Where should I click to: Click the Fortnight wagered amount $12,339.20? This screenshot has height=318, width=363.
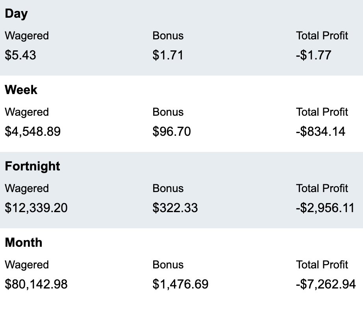(36, 208)
